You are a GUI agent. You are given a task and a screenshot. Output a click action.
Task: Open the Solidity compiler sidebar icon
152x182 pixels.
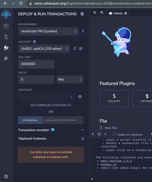(6, 37)
